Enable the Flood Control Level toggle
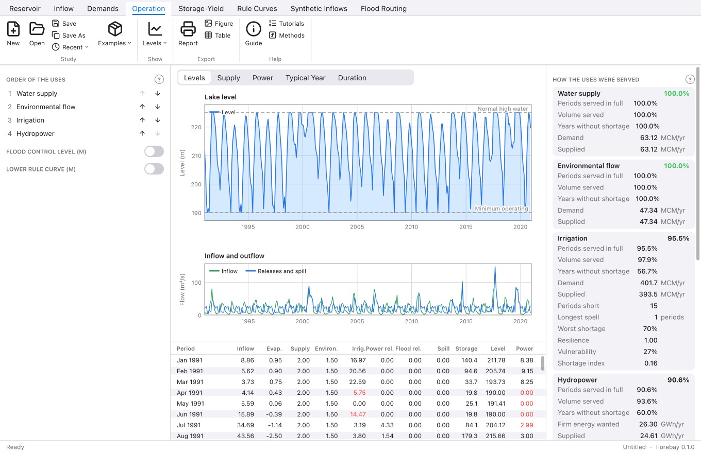701x453 pixels. point(154,151)
